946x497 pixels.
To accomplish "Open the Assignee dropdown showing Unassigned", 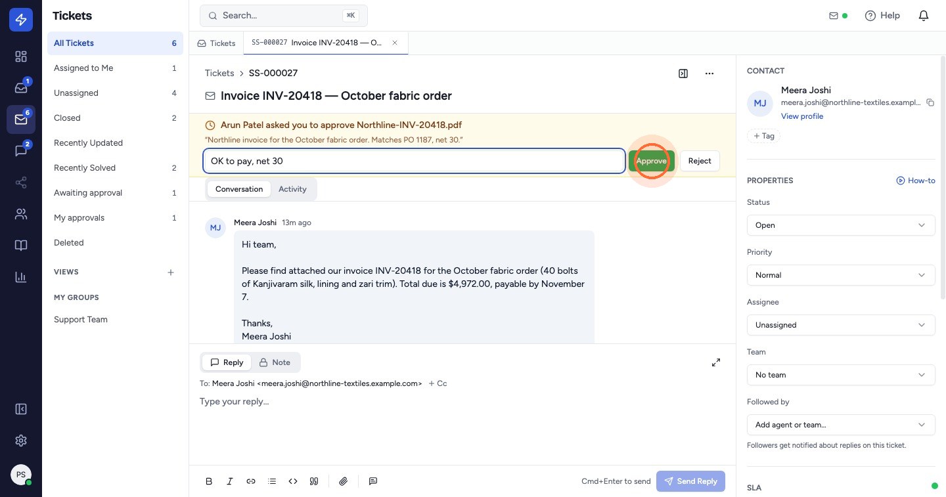I will click(x=841, y=325).
